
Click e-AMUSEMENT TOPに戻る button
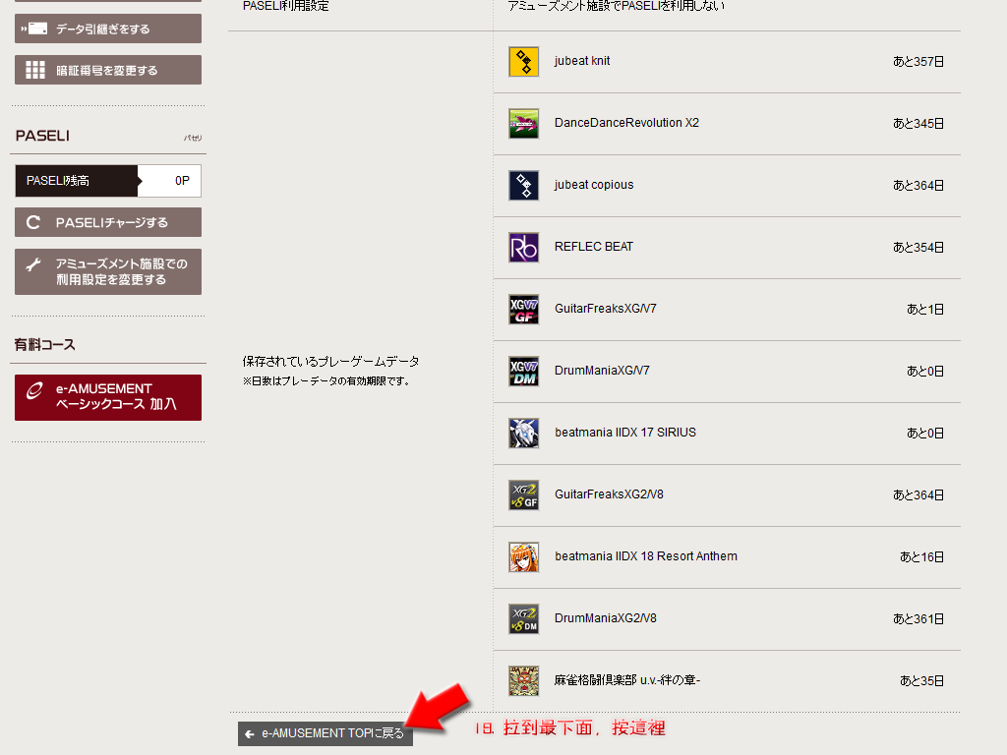pyautogui.click(x=325, y=733)
